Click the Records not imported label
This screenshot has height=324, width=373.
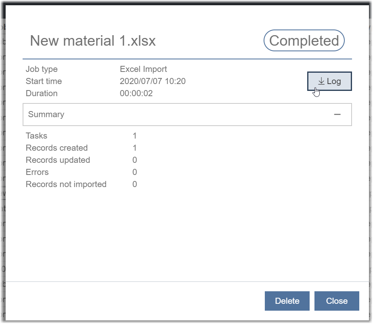[66, 184]
